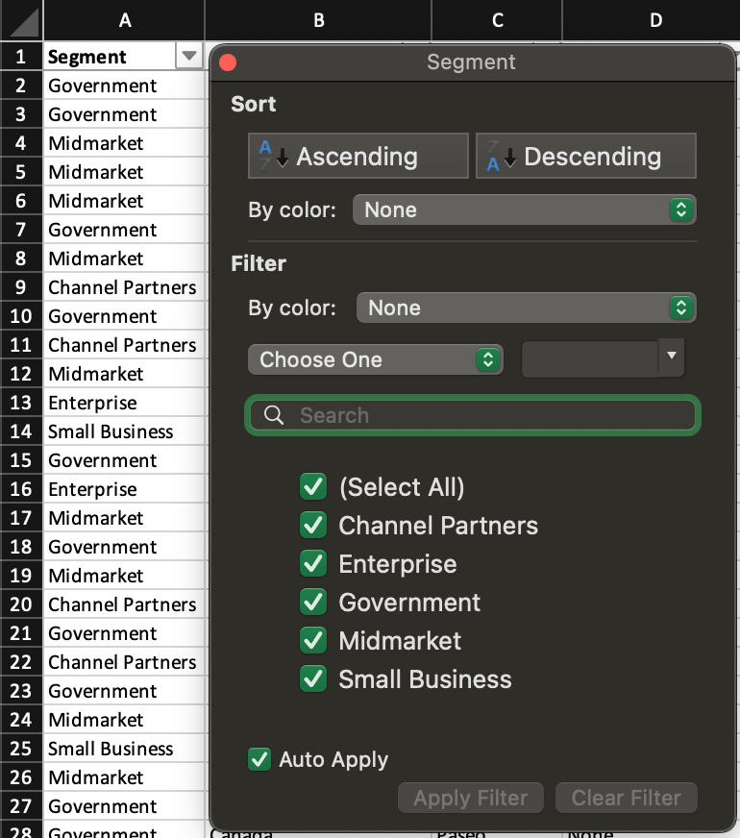
Task: Click cell A7 containing Government
Action: coord(124,230)
